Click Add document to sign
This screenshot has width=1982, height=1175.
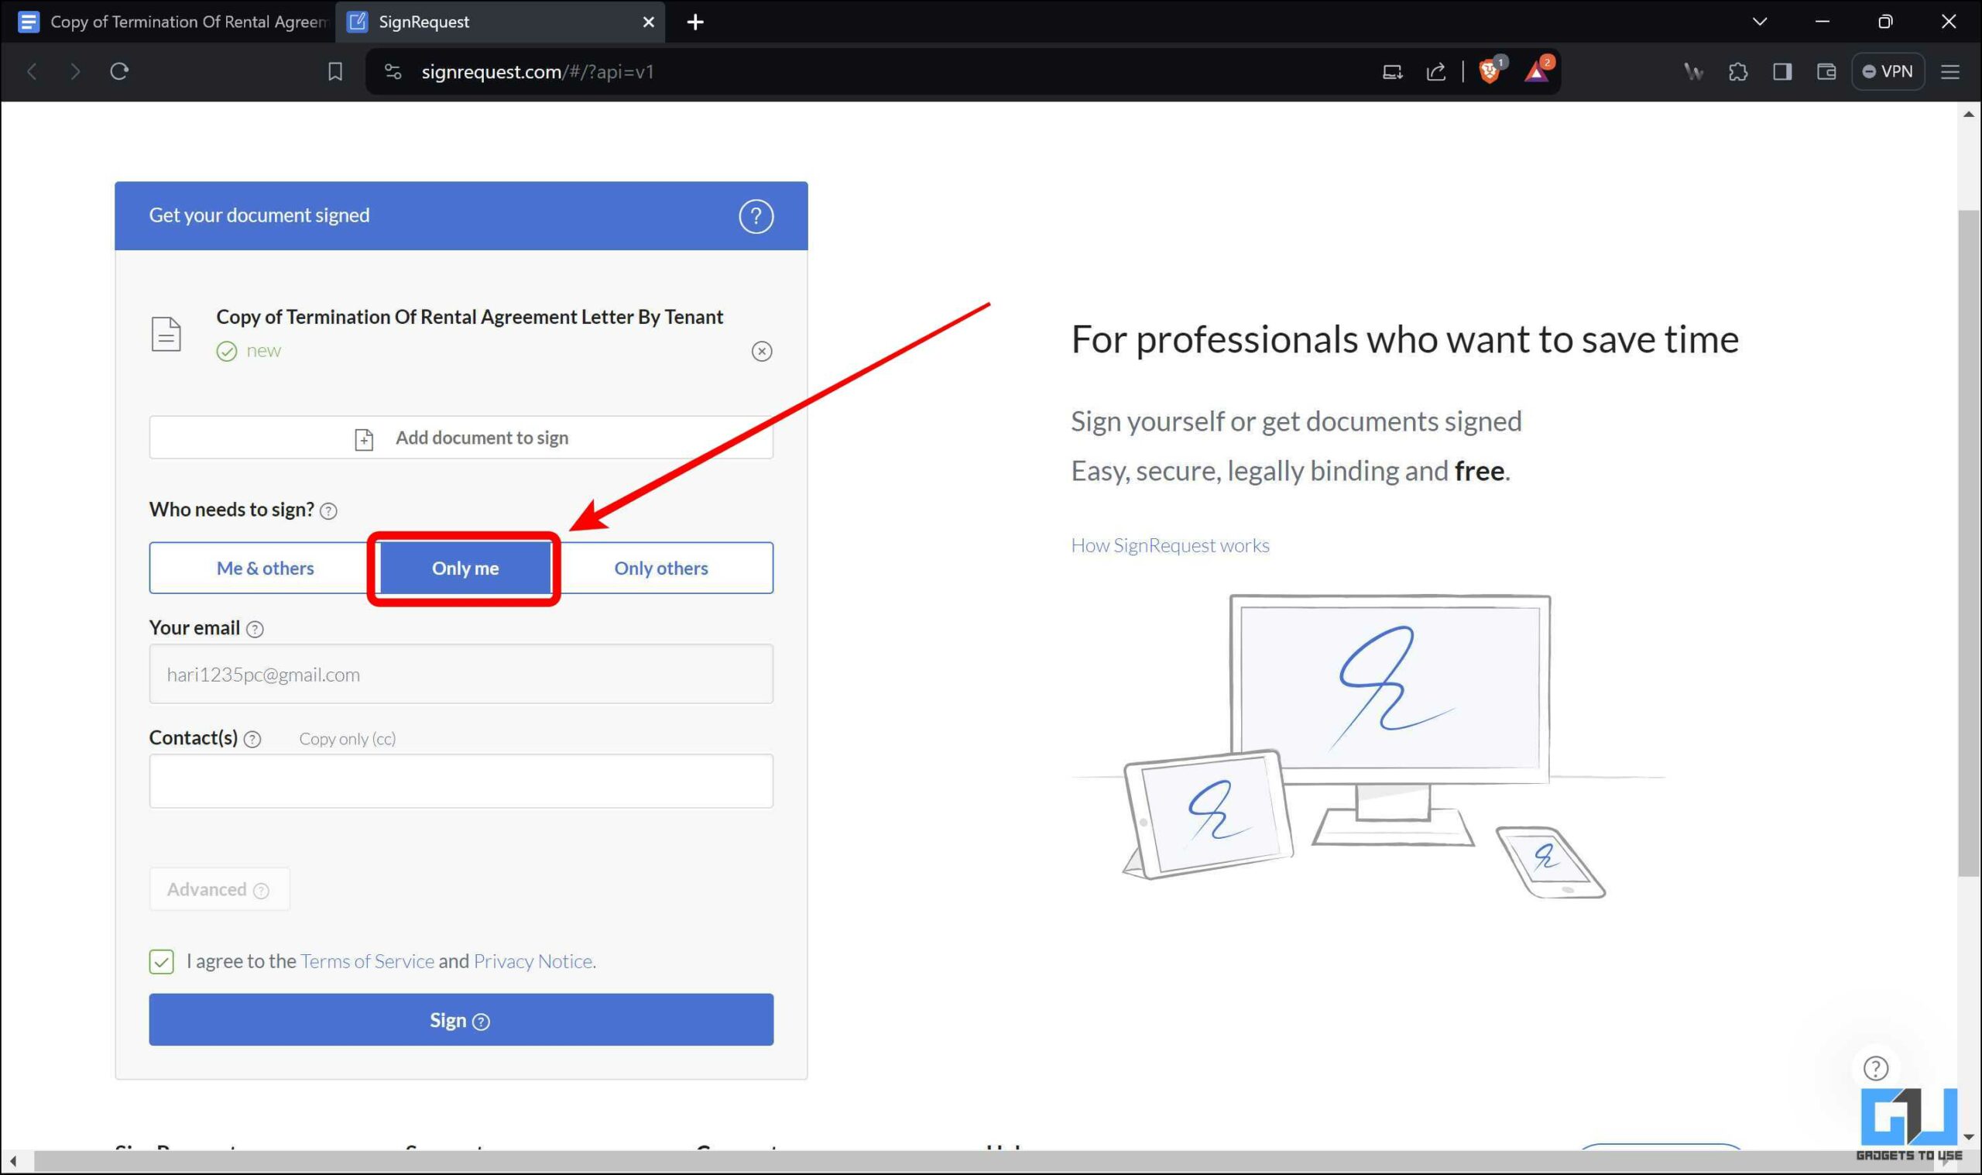pos(461,438)
